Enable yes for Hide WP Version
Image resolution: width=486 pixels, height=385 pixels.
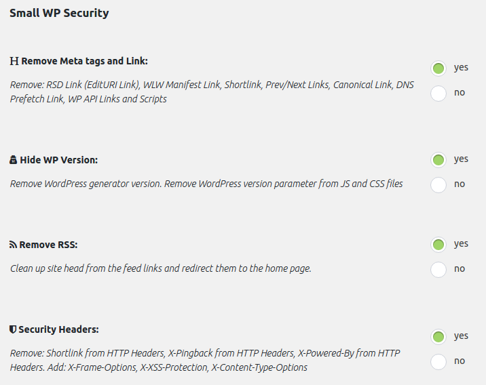tap(438, 160)
